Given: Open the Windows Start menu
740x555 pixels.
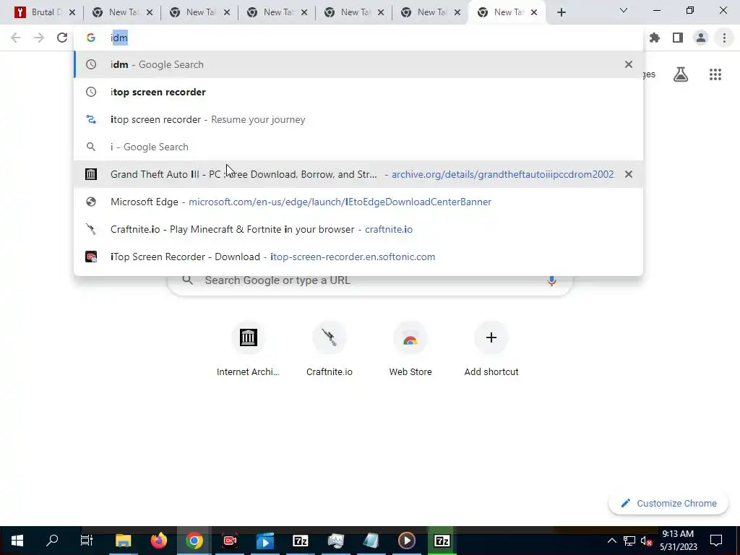Looking at the screenshot, I should click(x=17, y=541).
